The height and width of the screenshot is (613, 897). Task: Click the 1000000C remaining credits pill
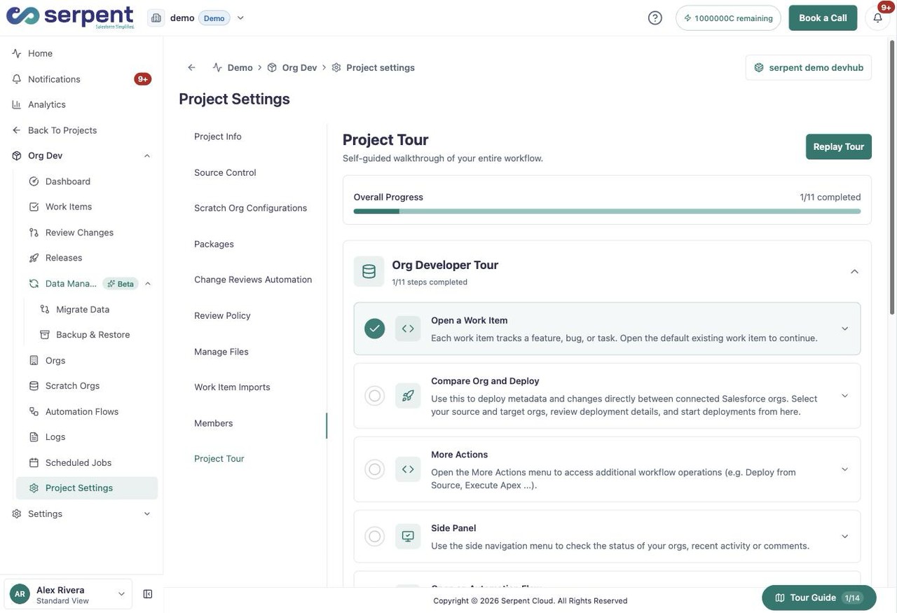pos(728,18)
